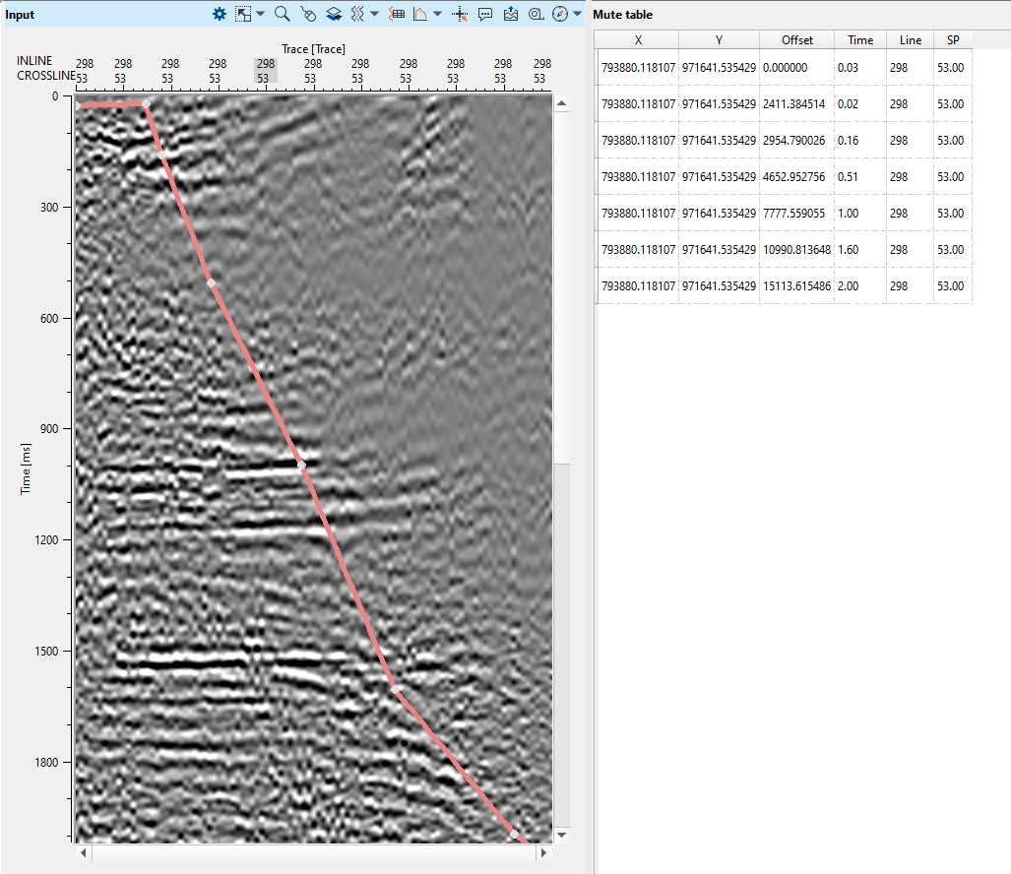Click the export image icon
Screen dimensions: 1011x874
[511, 15]
